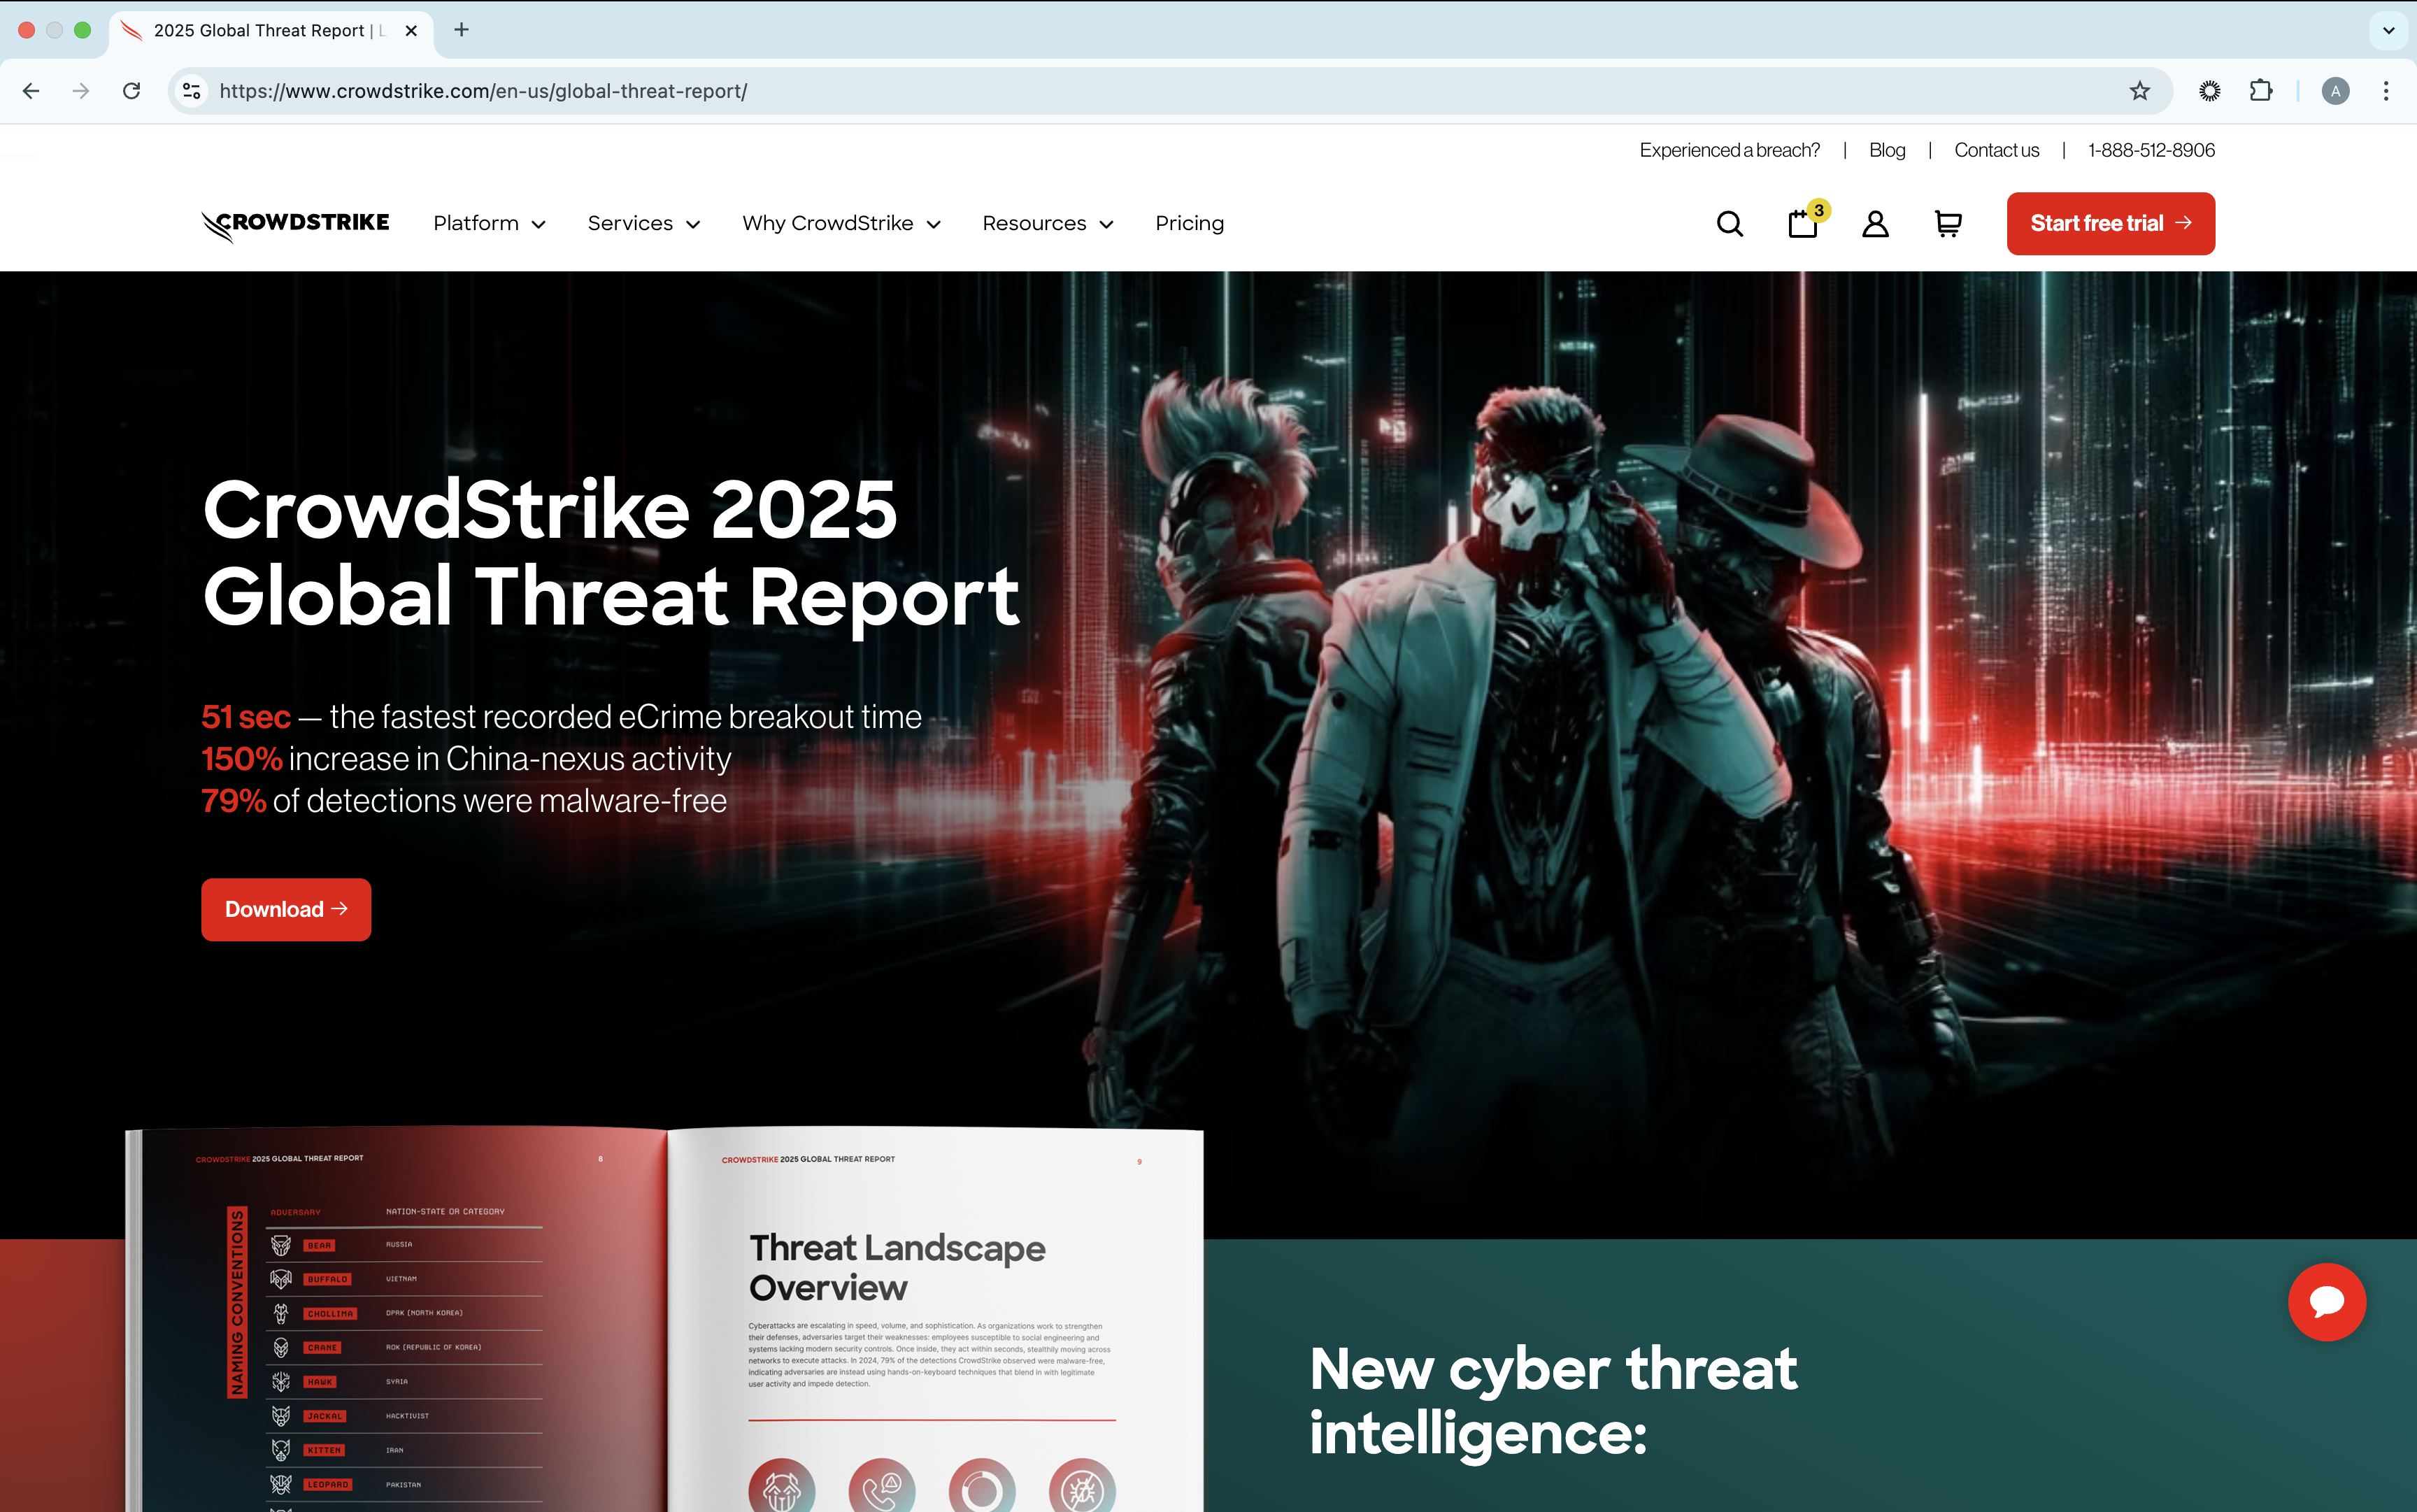This screenshot has height=1512, width=2417.
Task: Bookmark this page with the star icon
Action: [x=2139, y=91]
